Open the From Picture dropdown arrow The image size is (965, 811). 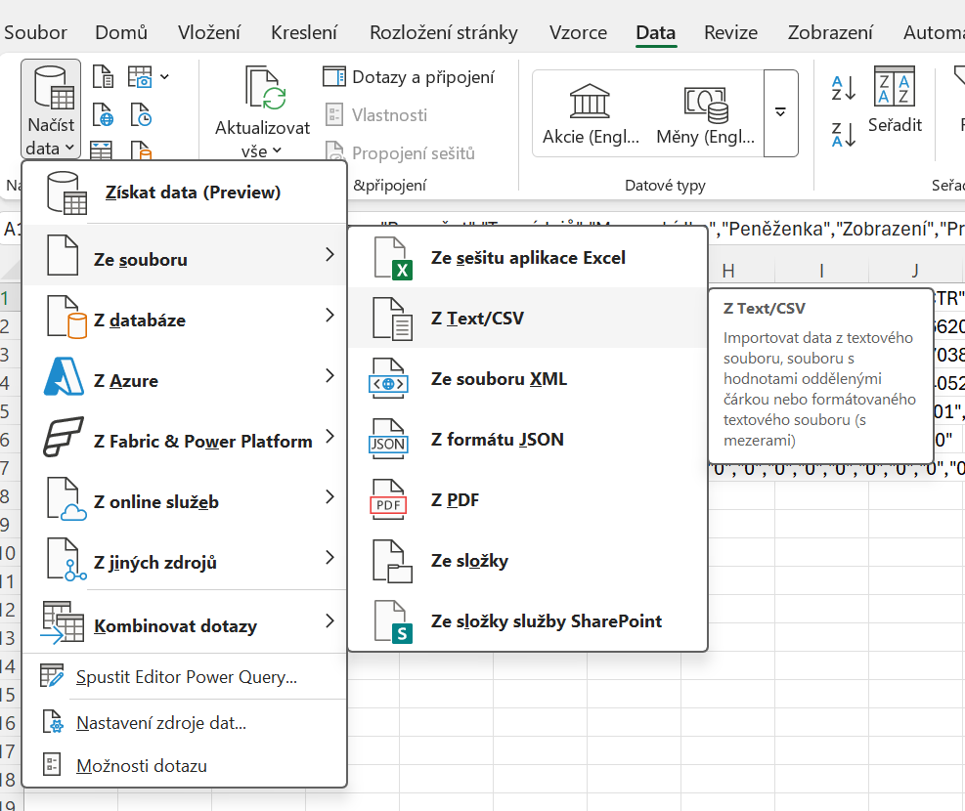pyautogui.click(x=164, y=77)
